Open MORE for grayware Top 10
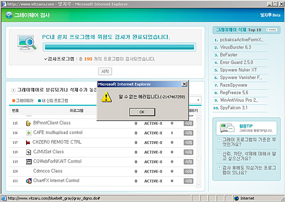Viewport: 285px width, 202px height. point(272,29)
